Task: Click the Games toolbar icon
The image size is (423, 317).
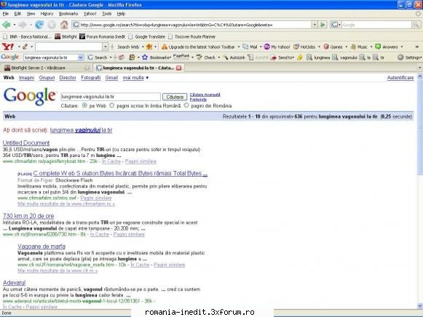Action: [x=326, y=47]
